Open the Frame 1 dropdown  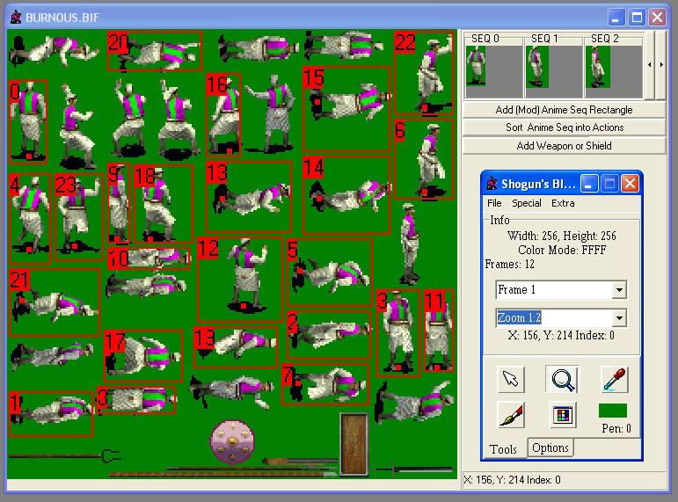coord(619,290)
